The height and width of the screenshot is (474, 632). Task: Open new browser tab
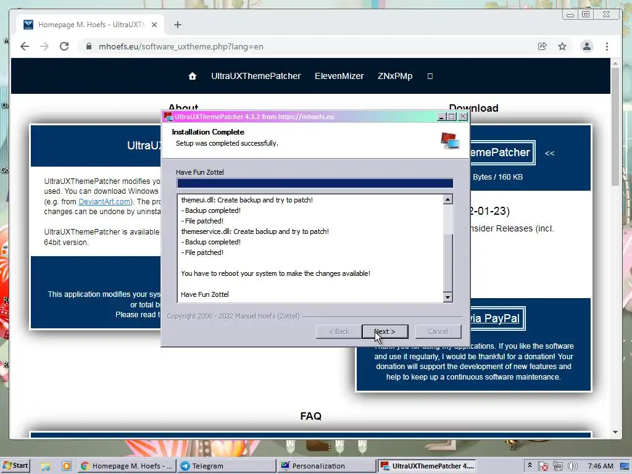pyautogui.click(x=177, y=25)
